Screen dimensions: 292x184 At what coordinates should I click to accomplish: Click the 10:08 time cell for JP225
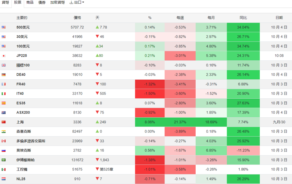pos(279,55)
